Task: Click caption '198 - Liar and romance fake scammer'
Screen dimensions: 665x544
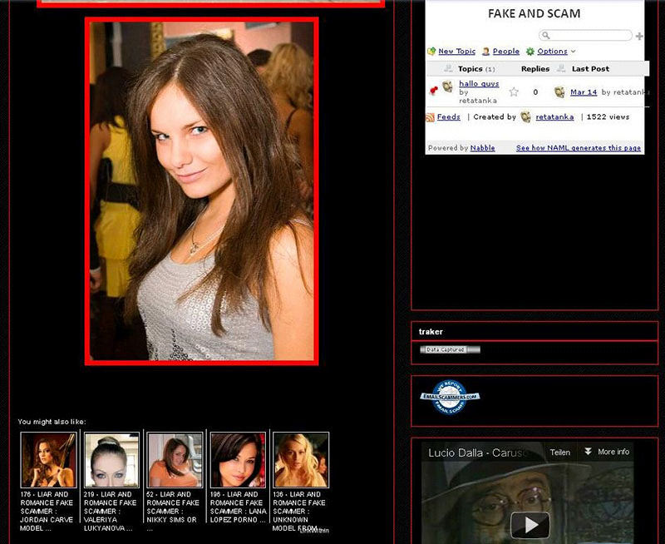Action: 238,507
